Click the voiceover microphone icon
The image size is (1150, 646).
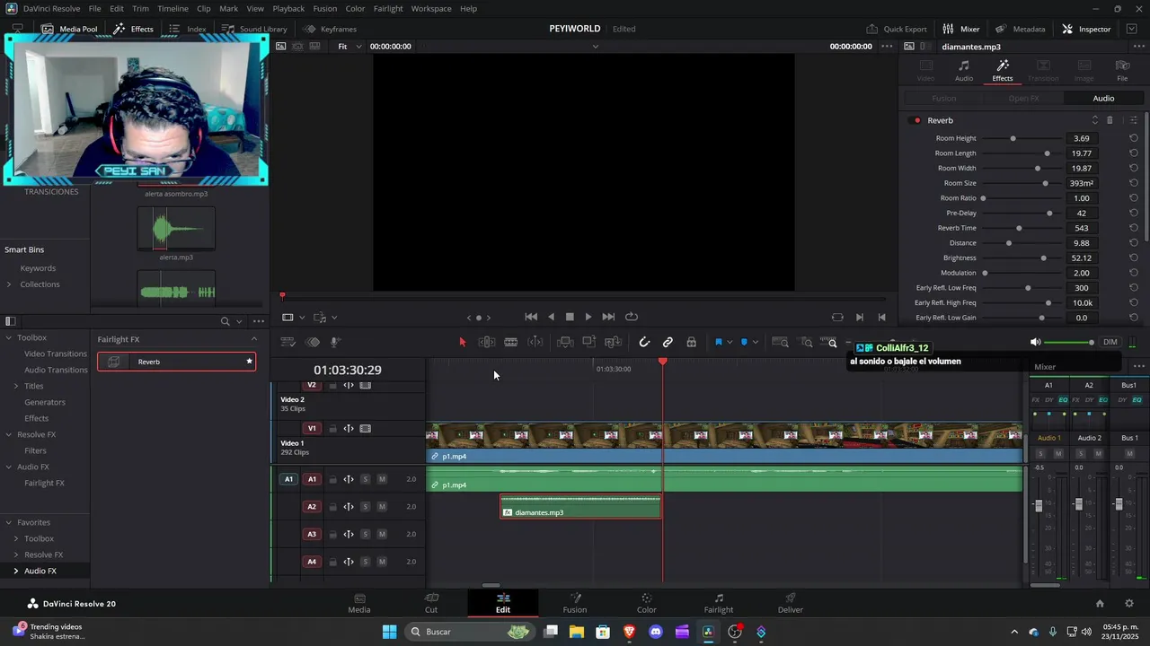334,342
